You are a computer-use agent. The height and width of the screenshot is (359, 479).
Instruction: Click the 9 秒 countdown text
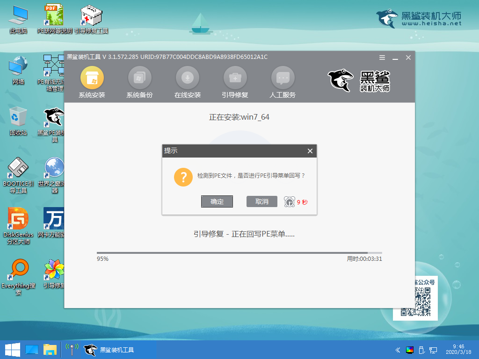(x=303, y=202)
